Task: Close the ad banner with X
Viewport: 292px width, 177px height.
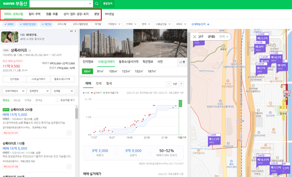Action: pyautogui.click(x=75, y=31)
